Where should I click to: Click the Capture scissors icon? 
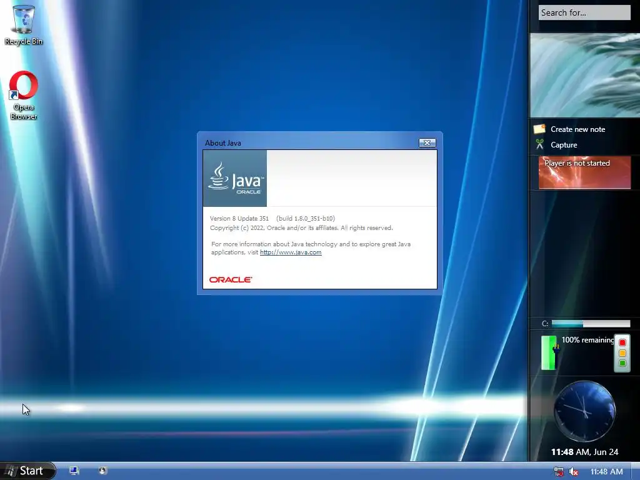pyautogui.click(x=539, y=144)
